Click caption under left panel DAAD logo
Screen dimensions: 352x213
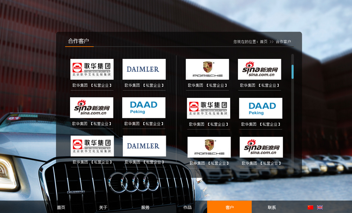144,124
